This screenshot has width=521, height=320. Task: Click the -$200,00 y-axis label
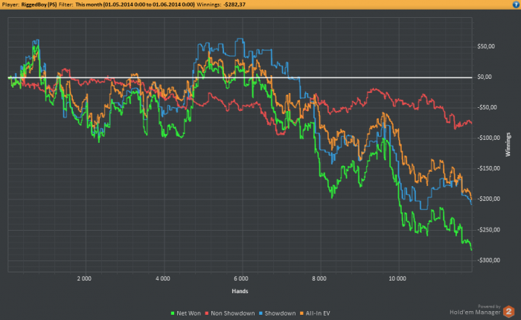488,199
